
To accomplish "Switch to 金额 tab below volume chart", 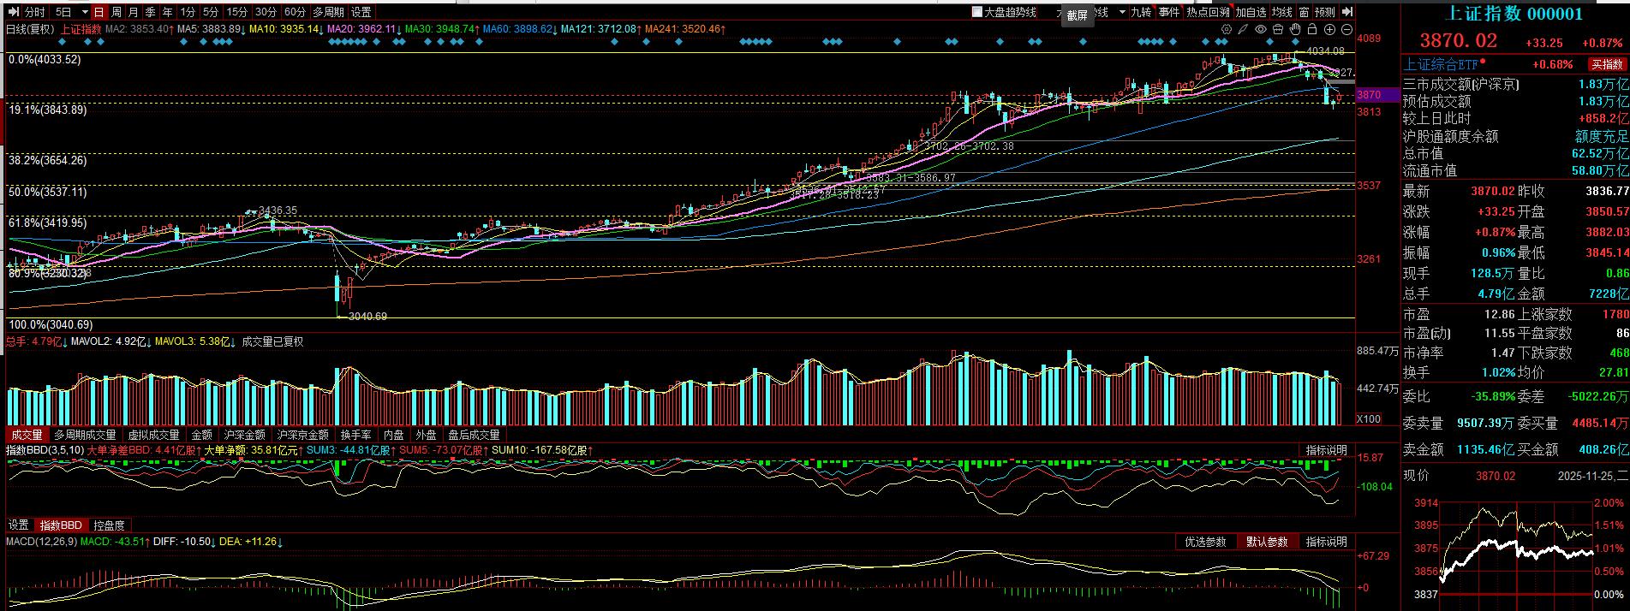I will (x=202, y=435).
